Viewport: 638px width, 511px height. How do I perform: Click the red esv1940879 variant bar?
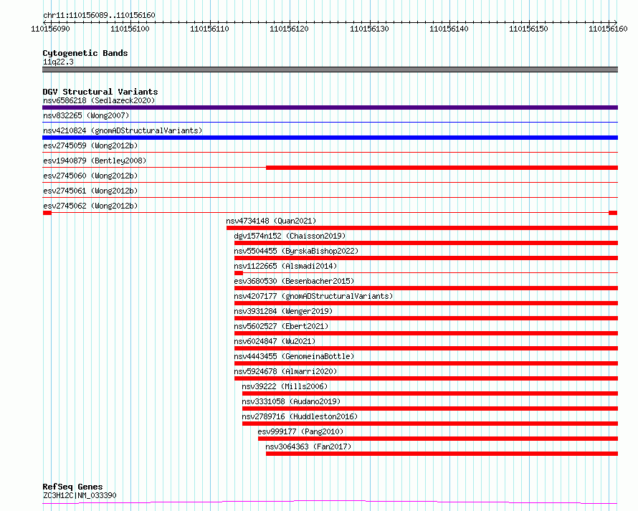pyautogui.click(x=442, y=168)
